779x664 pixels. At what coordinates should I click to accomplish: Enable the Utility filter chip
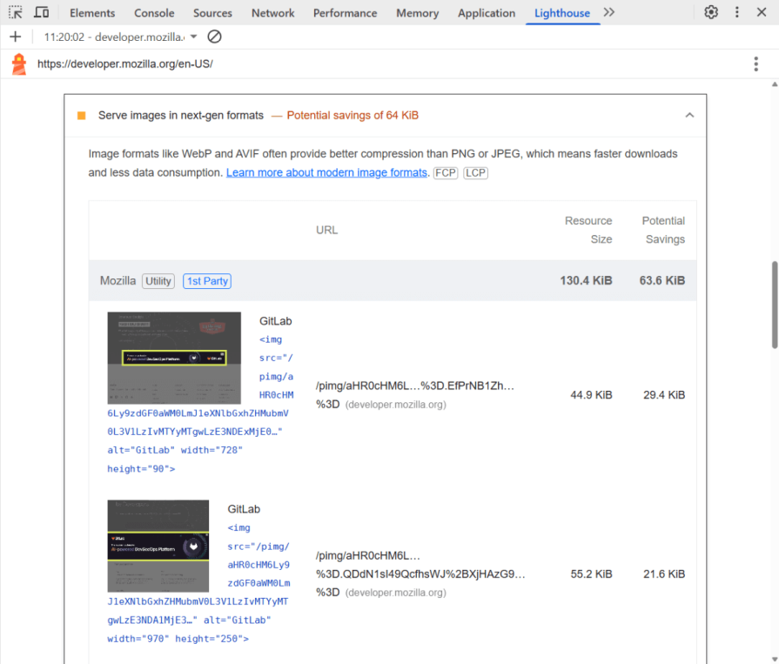pyautogui.click(x=158, y=280)
